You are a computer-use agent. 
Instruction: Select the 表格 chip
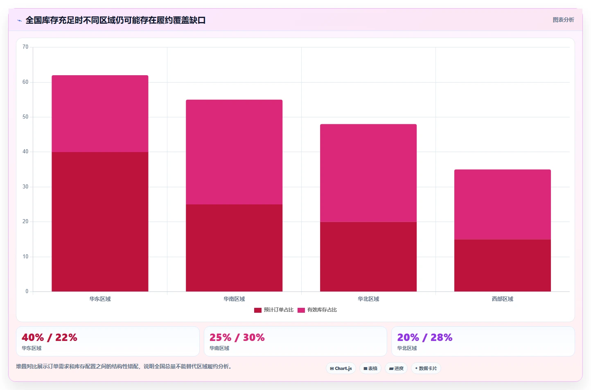point(370,368)
